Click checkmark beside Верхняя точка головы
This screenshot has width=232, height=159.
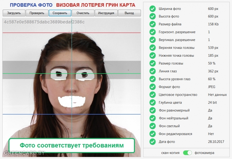point(153,48)
